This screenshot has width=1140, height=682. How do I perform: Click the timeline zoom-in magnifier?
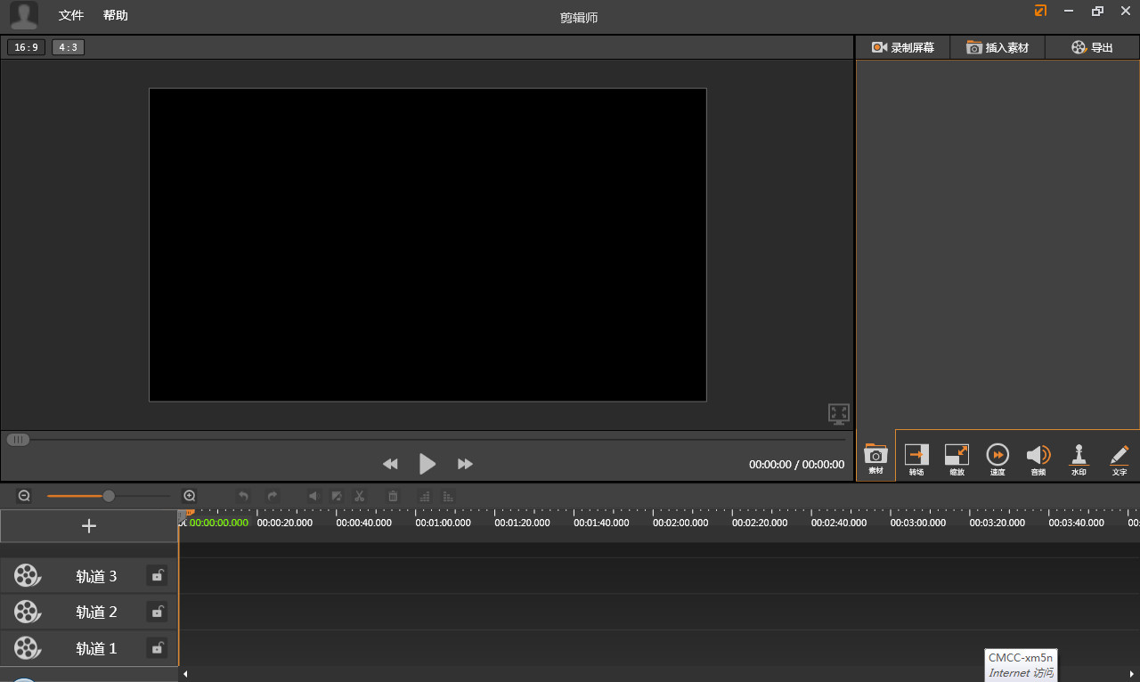189,496
